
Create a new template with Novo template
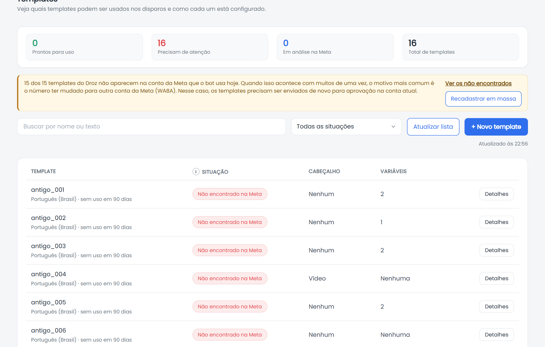(x=496, y=127)
